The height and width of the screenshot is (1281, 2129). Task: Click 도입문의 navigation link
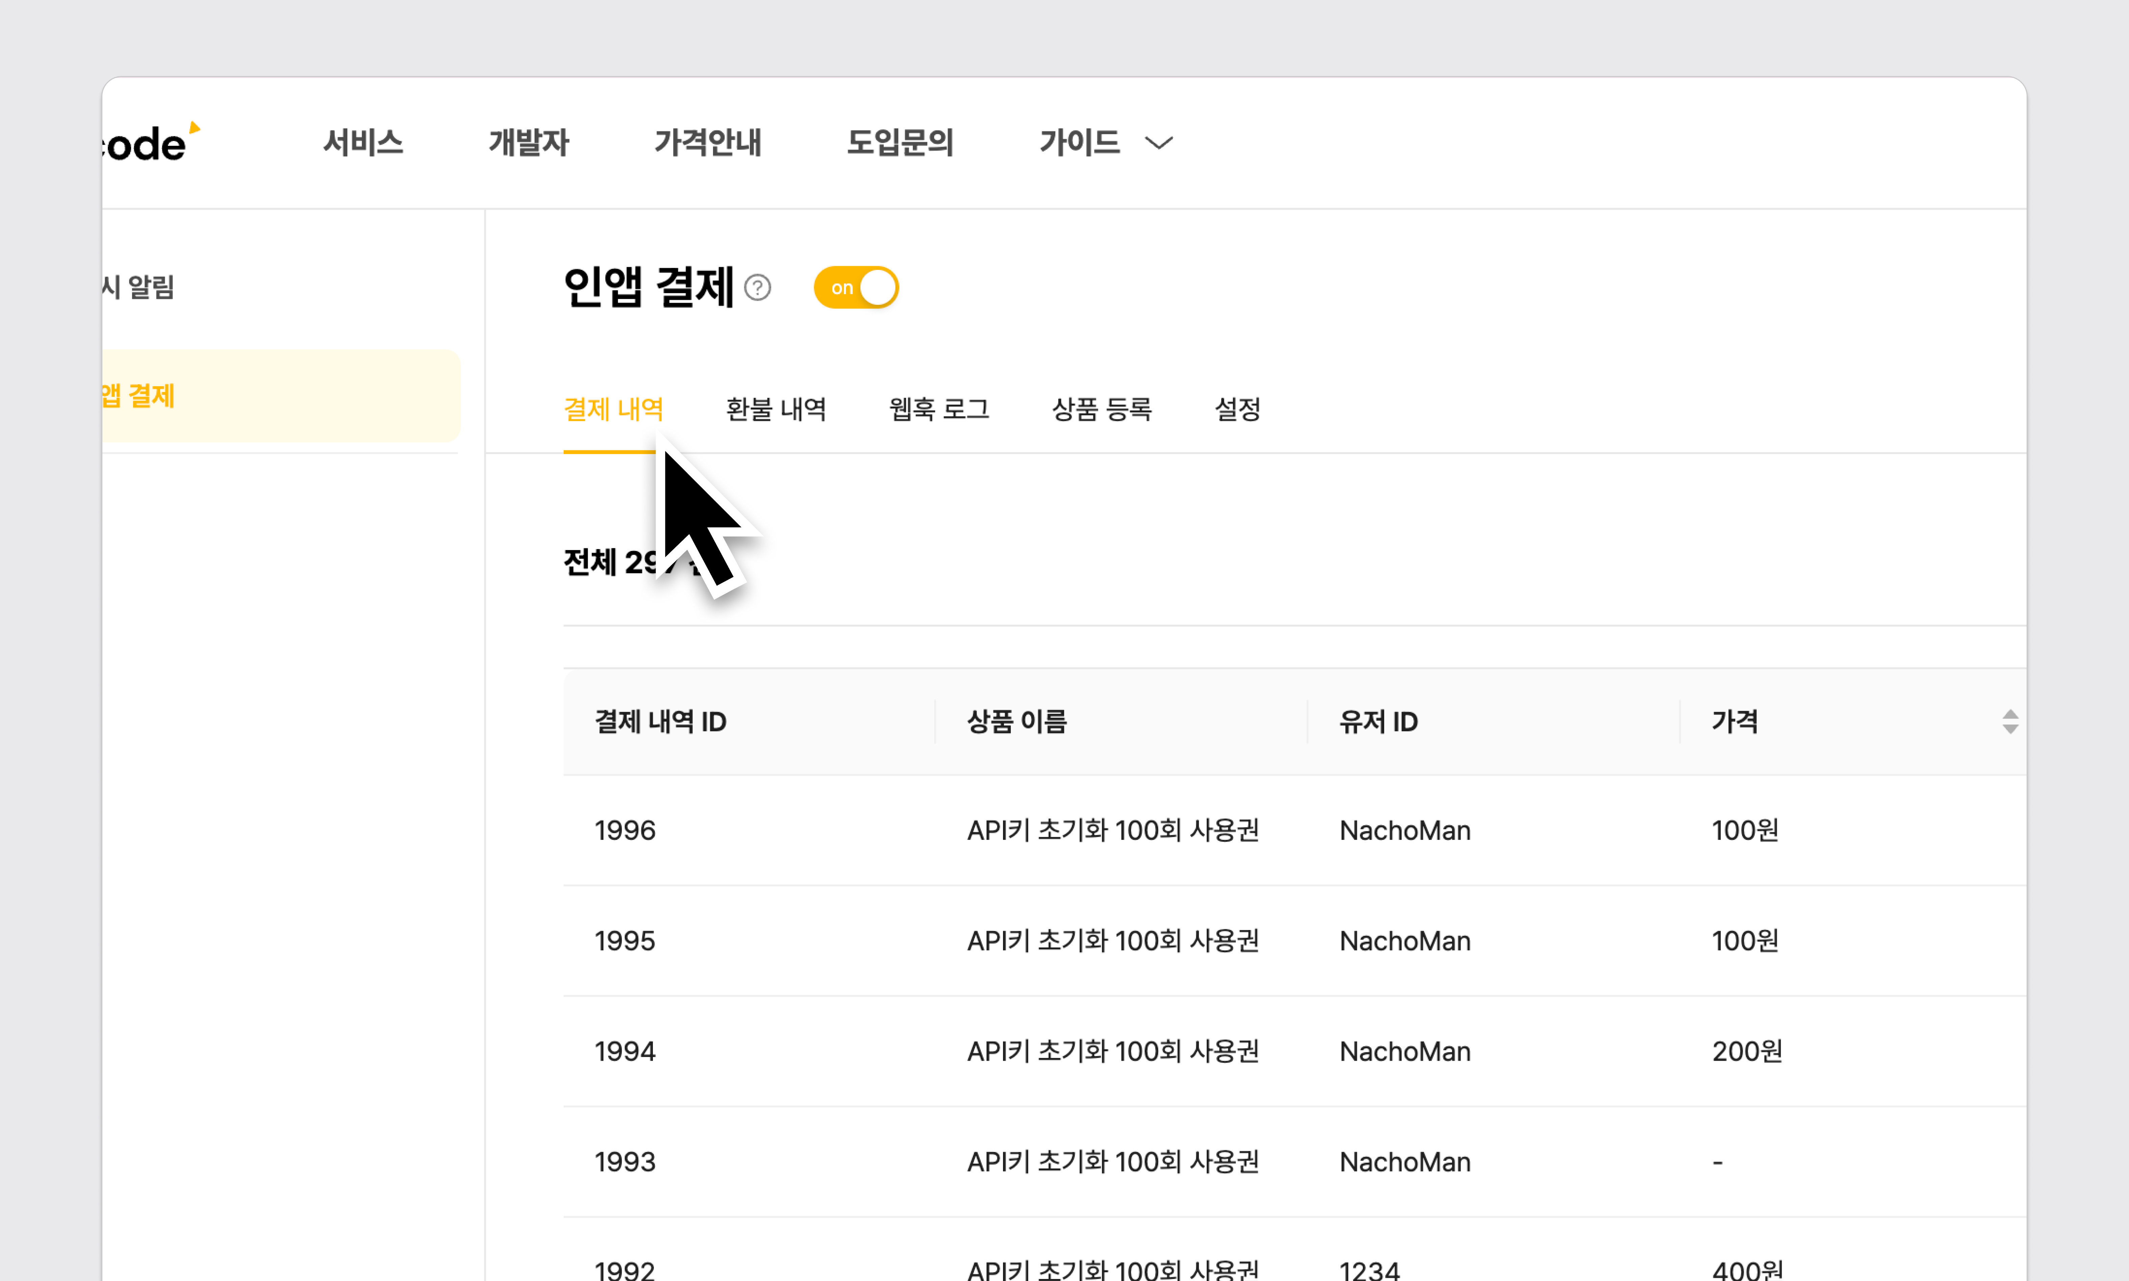(900, 143)
